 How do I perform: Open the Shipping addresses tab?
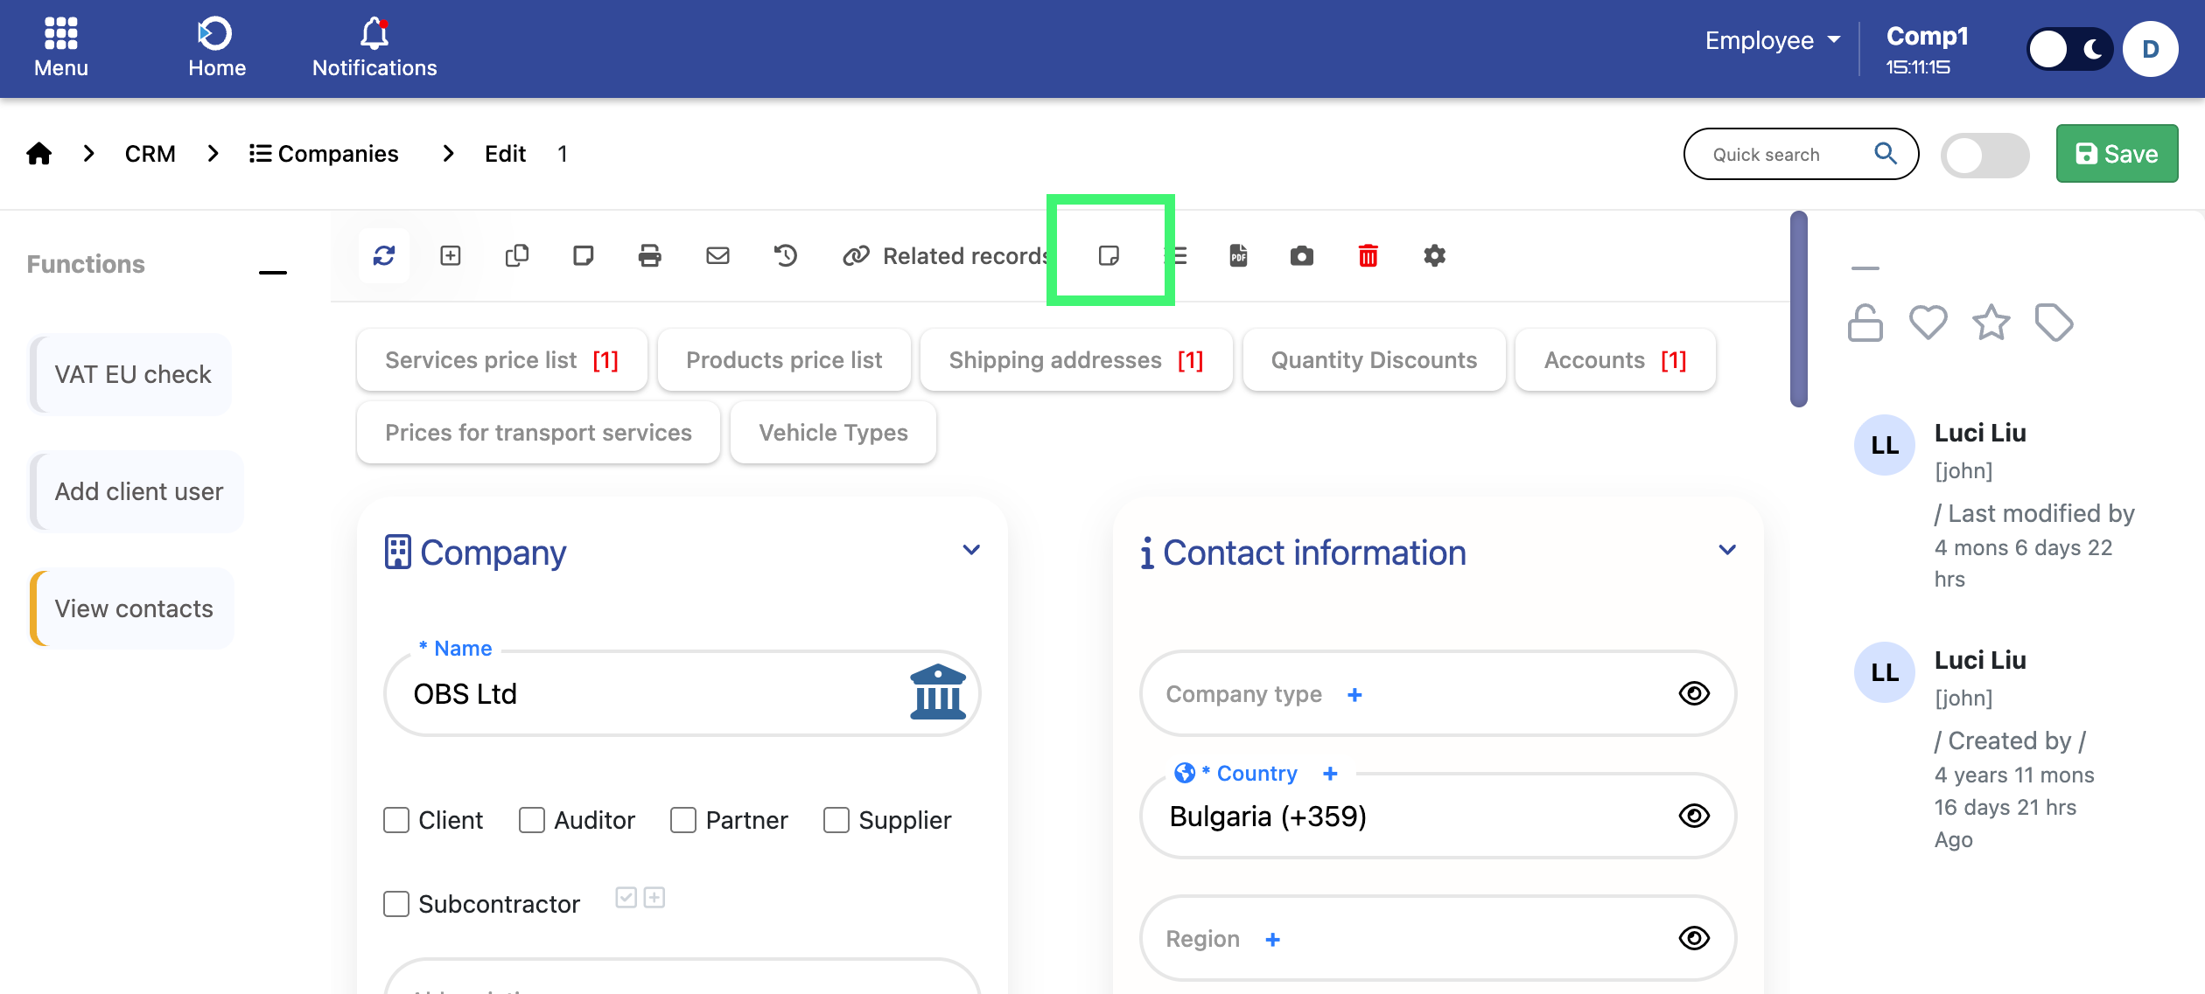pos(1075,360)
